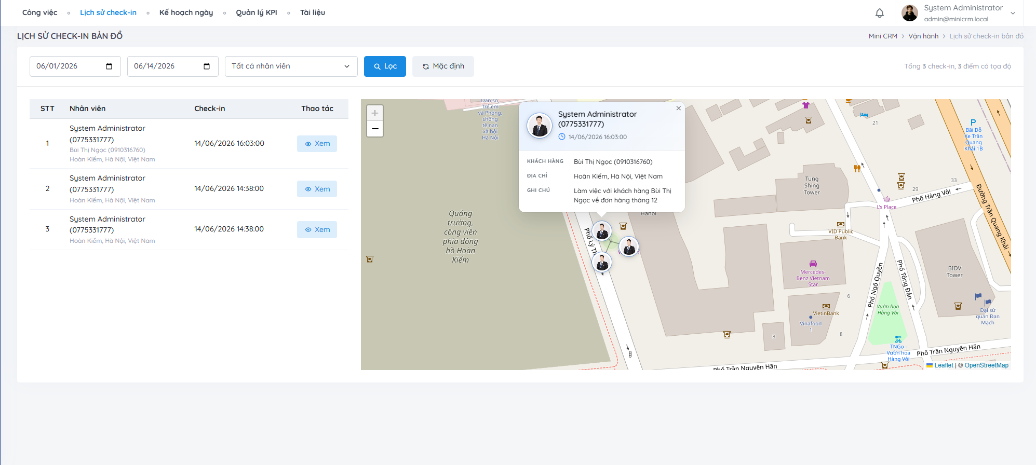
Task: Click the popup note about đơn hàng tháng 12
Action: pyautogui.click(x=622, y=196)
